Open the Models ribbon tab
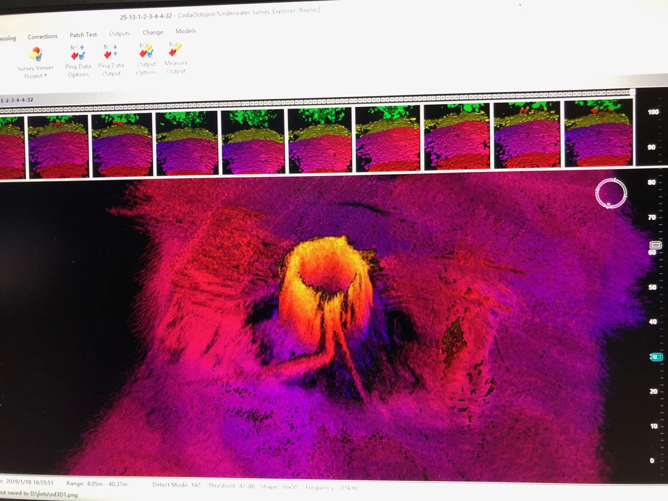 (186, 31)
